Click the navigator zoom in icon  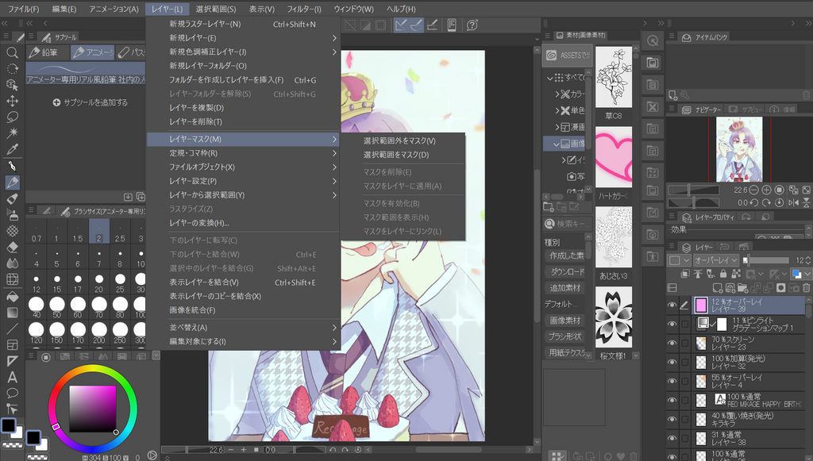766,190
